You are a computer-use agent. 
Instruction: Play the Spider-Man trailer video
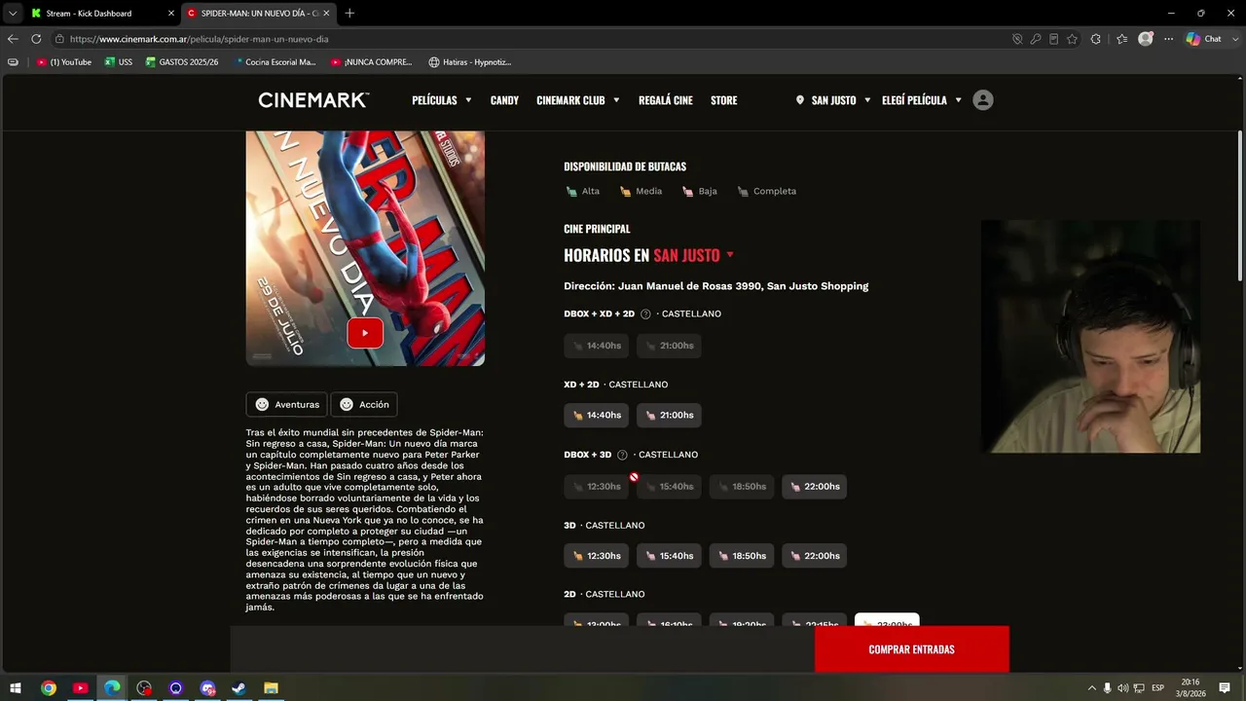tap(365, 333)
